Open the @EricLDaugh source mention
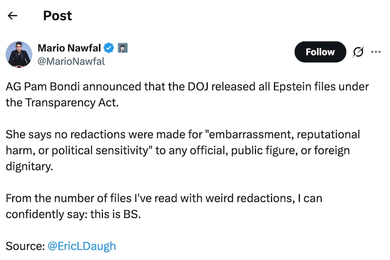The height and width of the screenshot is (260, 390). (82, 245)
